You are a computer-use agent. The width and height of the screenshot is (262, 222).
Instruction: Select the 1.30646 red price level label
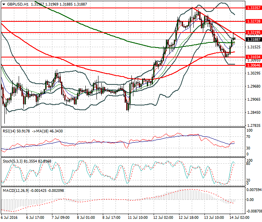coord(254,65)
